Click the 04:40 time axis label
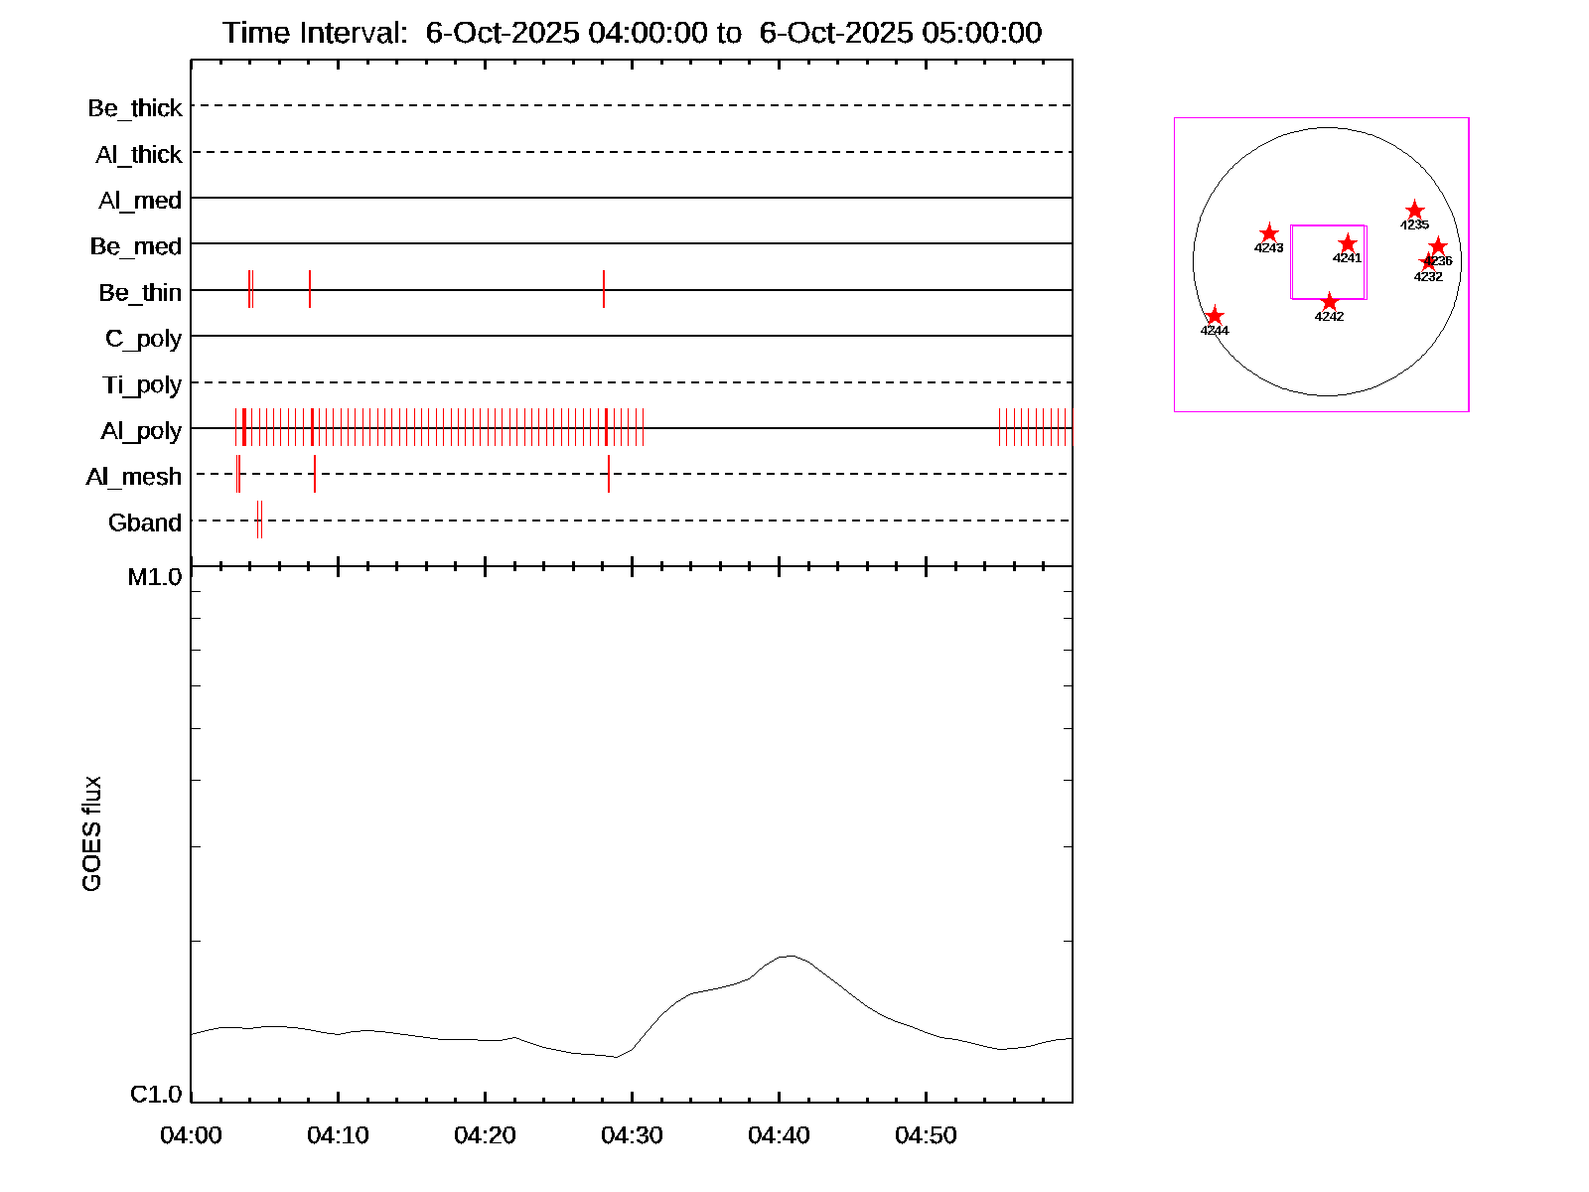 [x=779, y=1135]
